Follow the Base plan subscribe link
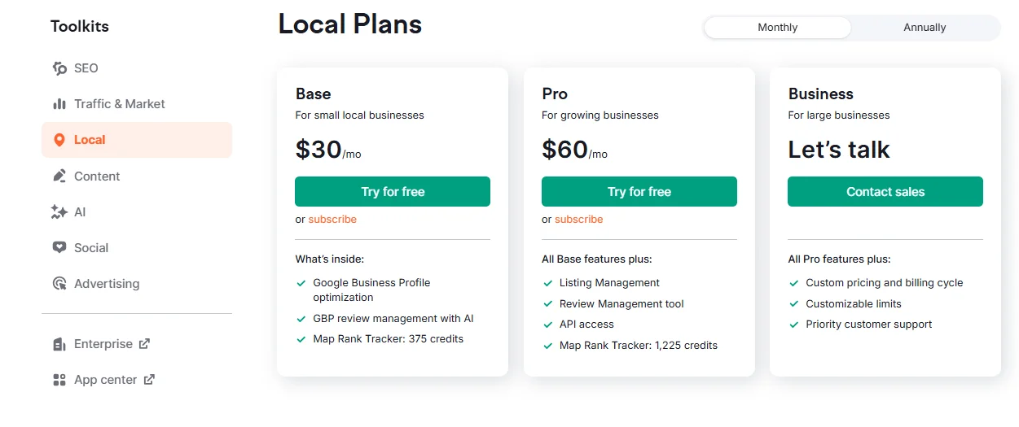This screenshot has height=427, width=1019. pos(332,220)
